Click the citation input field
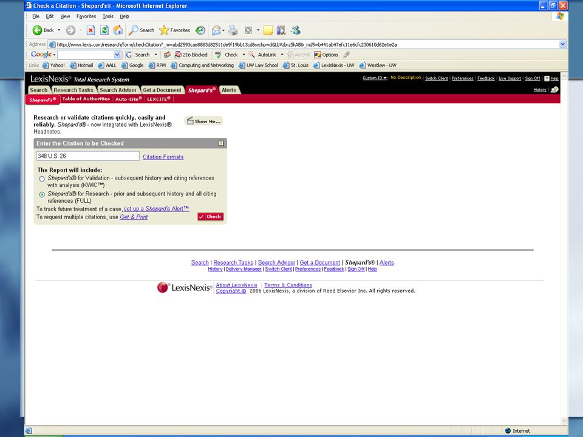583x437 pixels. pos(87,156)
